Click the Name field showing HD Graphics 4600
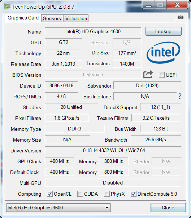This screenshot has width=191, height=218. [x=93, y=31]
